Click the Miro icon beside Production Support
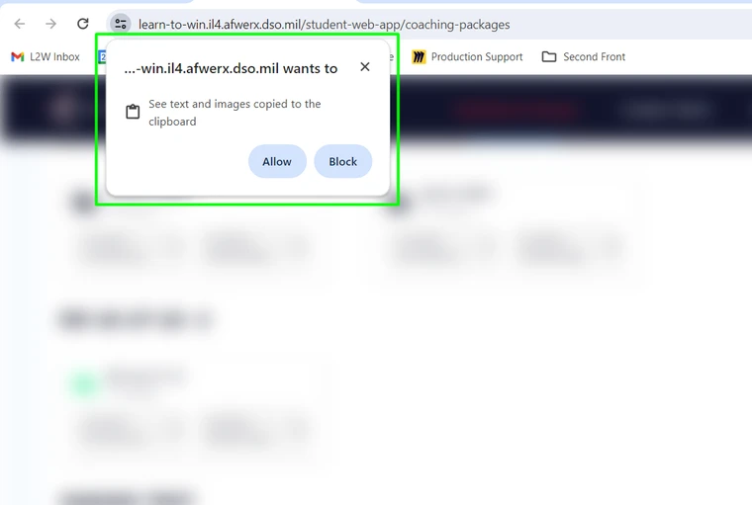752x505 pixels. pos(419,57)
